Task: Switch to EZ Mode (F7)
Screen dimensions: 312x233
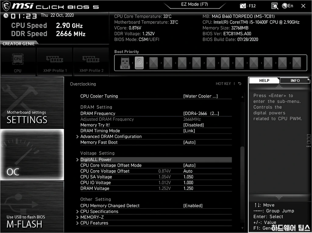Action: (x=195, y=4)
